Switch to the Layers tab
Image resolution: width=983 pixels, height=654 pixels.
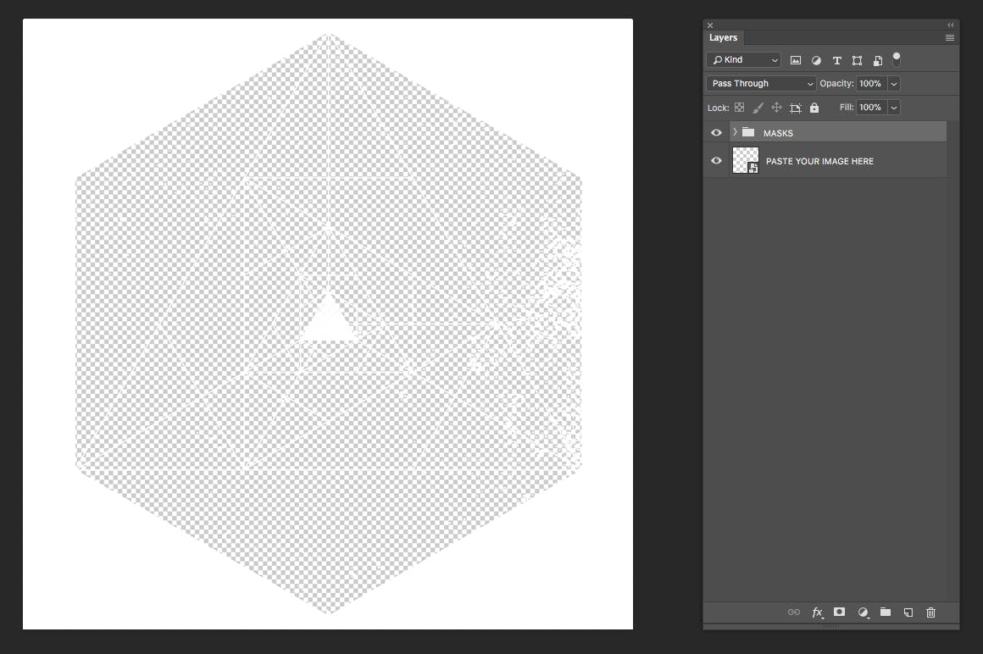pyautogui.click(x=723, y=37)
